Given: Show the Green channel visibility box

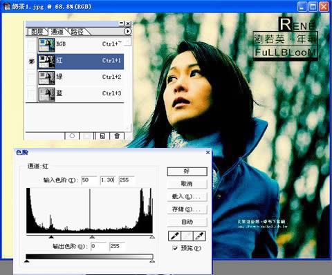Looking at the screenshot, I should click(x=32, y=77).
